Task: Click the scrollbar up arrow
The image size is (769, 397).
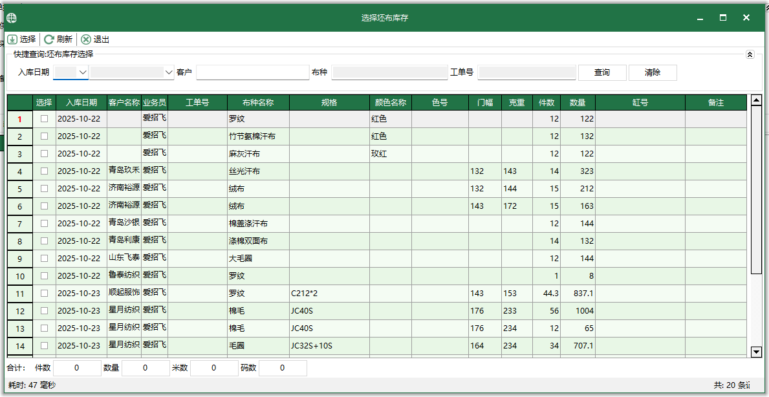Action: (755, 100)
